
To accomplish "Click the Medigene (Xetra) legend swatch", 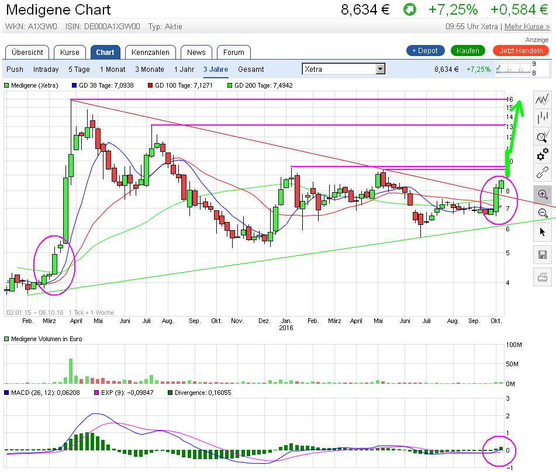I will pos(6,85).
